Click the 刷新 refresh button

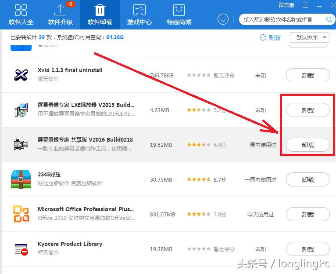(x=270, y=38)
